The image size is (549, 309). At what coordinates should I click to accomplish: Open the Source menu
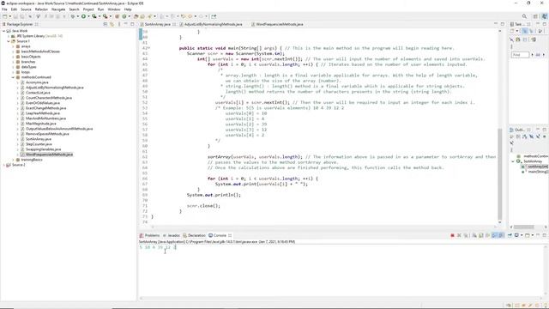(26, 9)
